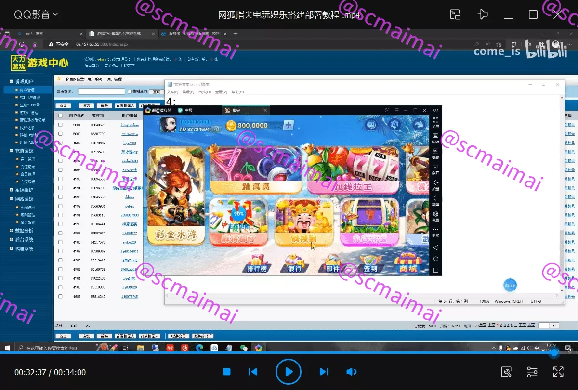The image size is (578, 390).
Task: Click emulator 全屏 fullscreen icon
Action: pyautogui.click(x=435, y=122)
